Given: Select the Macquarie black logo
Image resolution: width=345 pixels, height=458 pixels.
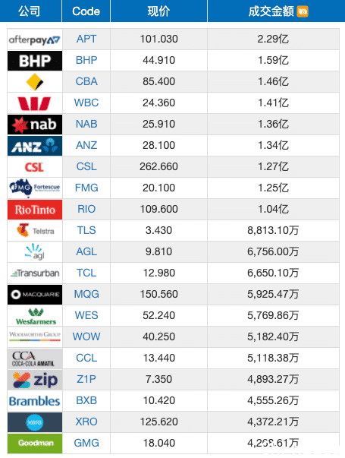Looking at the screenshot, I should pos(35,295).
